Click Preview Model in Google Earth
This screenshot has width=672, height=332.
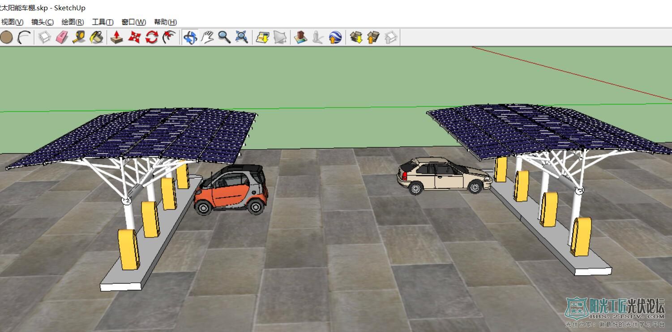[335, 37]
